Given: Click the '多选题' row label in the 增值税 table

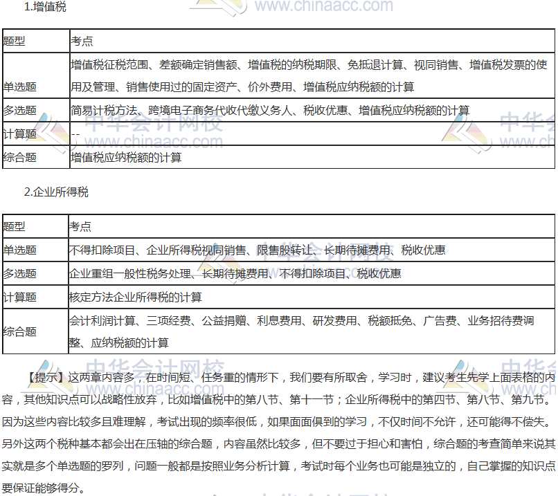Looking at the screenshot, I should pos(20,111).
